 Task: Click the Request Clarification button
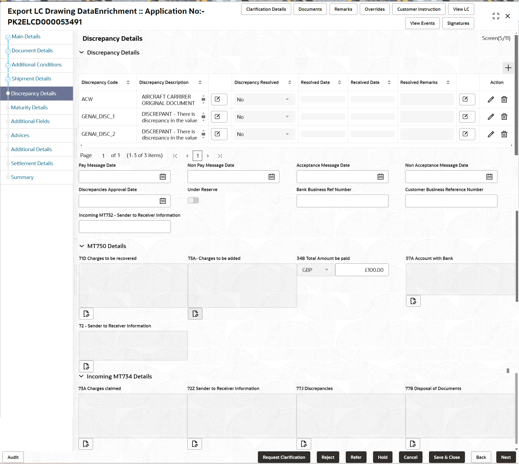284,457
